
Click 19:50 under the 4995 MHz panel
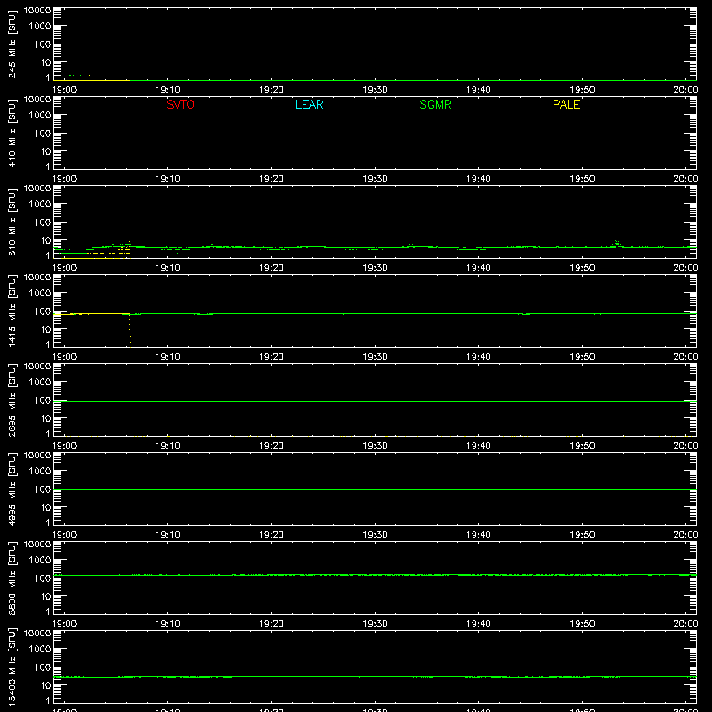[582, 535]
